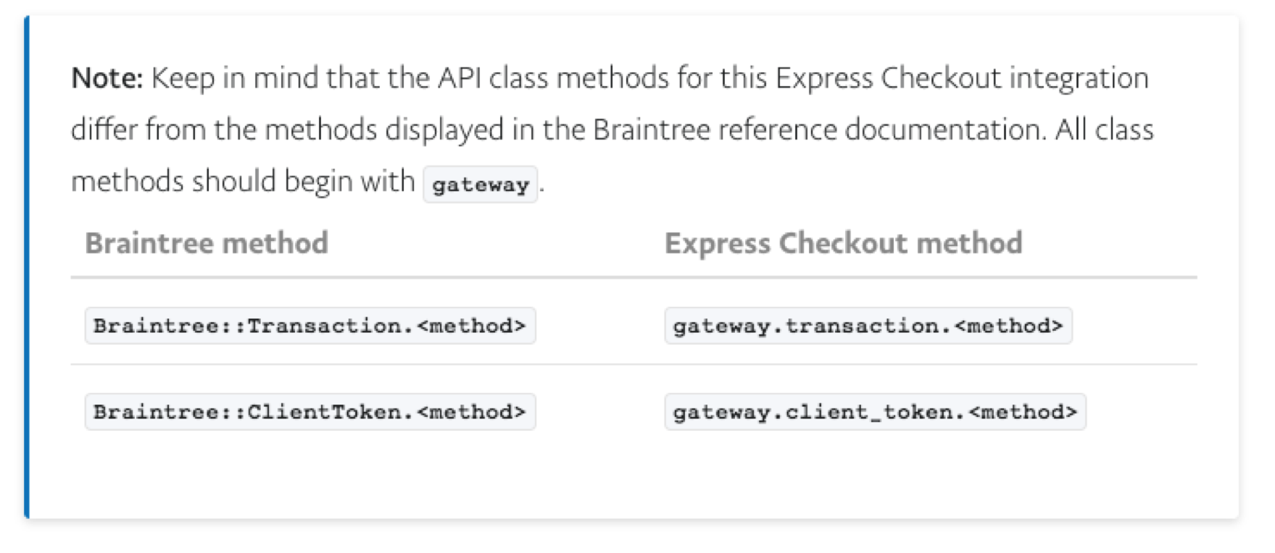Screen dimensions: 1275x553
Task: Click the Braintree::Transaction.<method> code cell
Action: pyautogui.click(x=310, y=326)
